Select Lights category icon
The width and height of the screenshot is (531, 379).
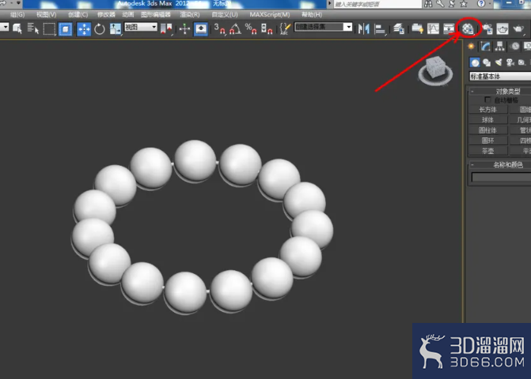tap(499, 62)
